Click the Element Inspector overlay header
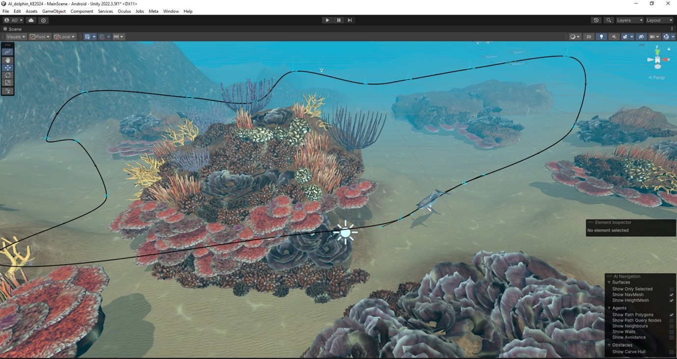 coord(631,222)
